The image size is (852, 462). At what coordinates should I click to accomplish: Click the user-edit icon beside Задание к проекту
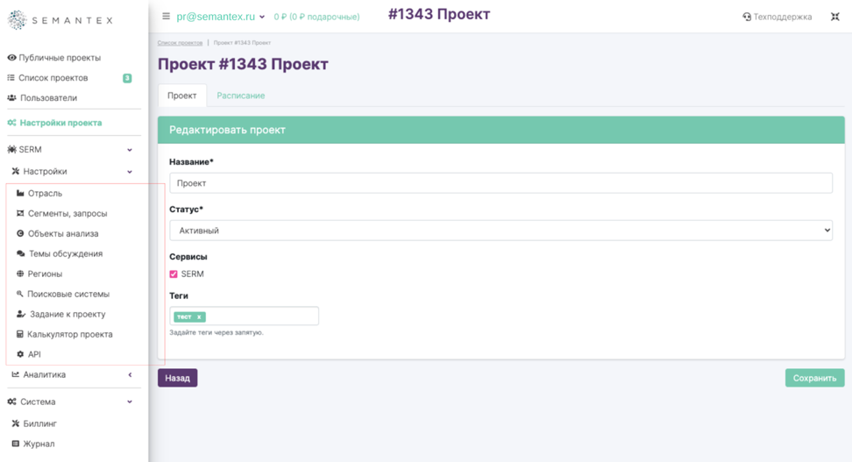(x=21, y=314)
